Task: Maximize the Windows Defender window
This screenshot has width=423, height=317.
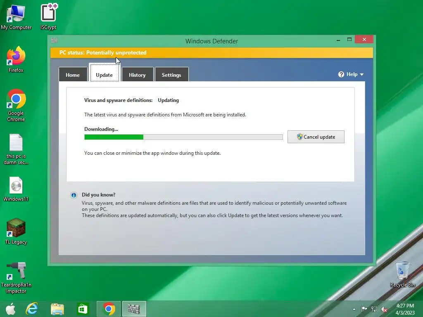Action: (x=349, y=39)
